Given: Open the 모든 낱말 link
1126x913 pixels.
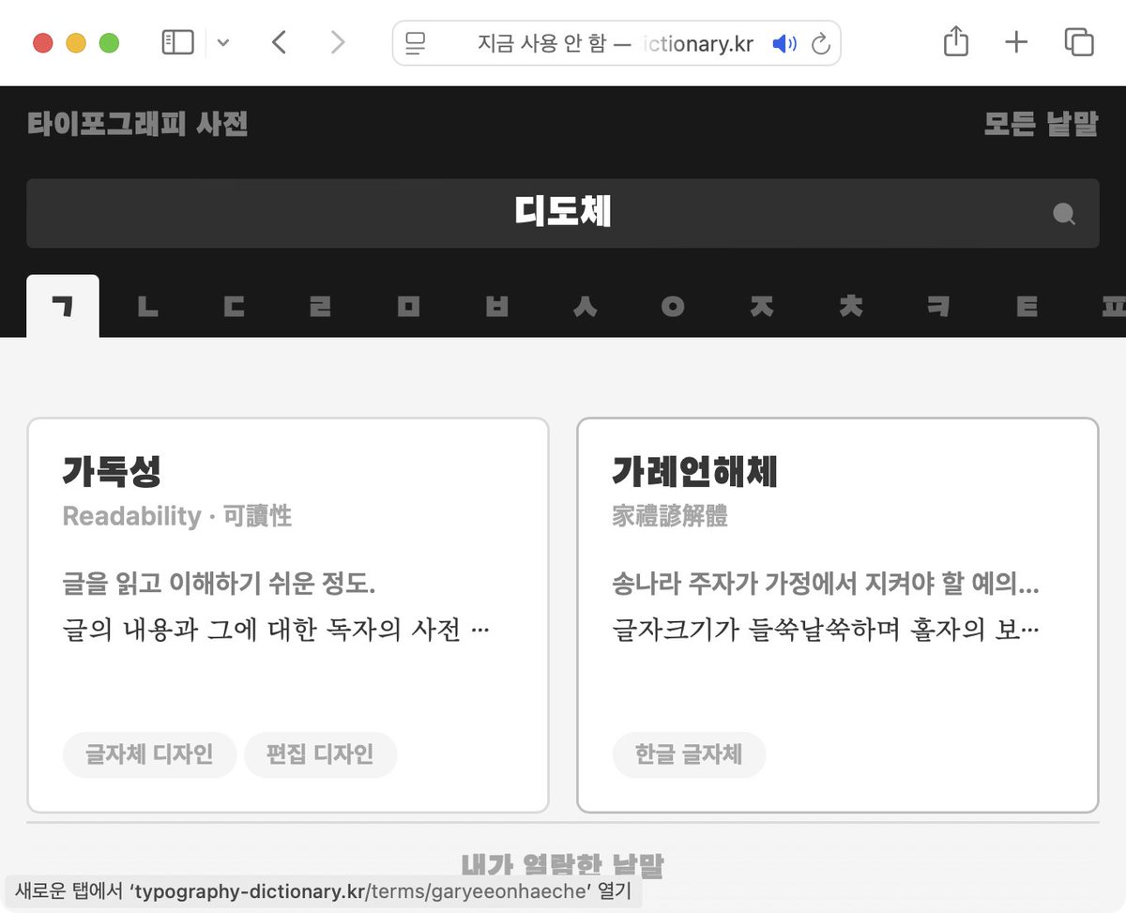Looking at the screenshot, I should point(1041,123).
